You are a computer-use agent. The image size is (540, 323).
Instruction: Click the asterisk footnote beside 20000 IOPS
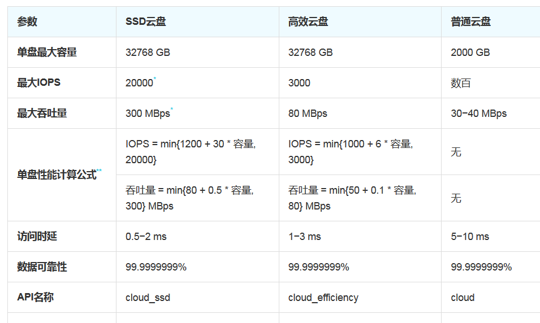click(154, 78)
